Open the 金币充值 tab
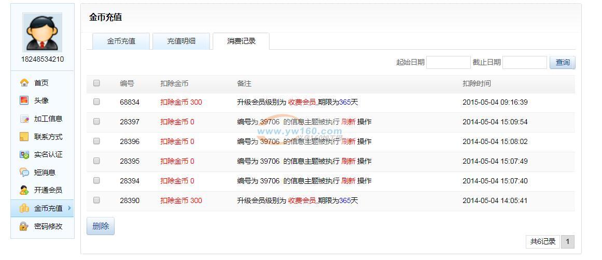Image resolution: width=602 pixels, height=260 pixels. [121, 41]
